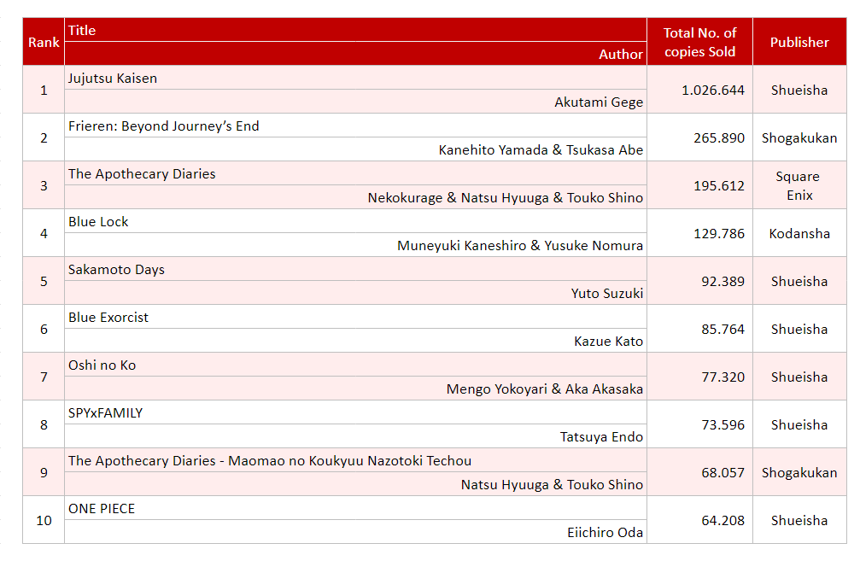Select the title Blue Lock

click(98, 221)
